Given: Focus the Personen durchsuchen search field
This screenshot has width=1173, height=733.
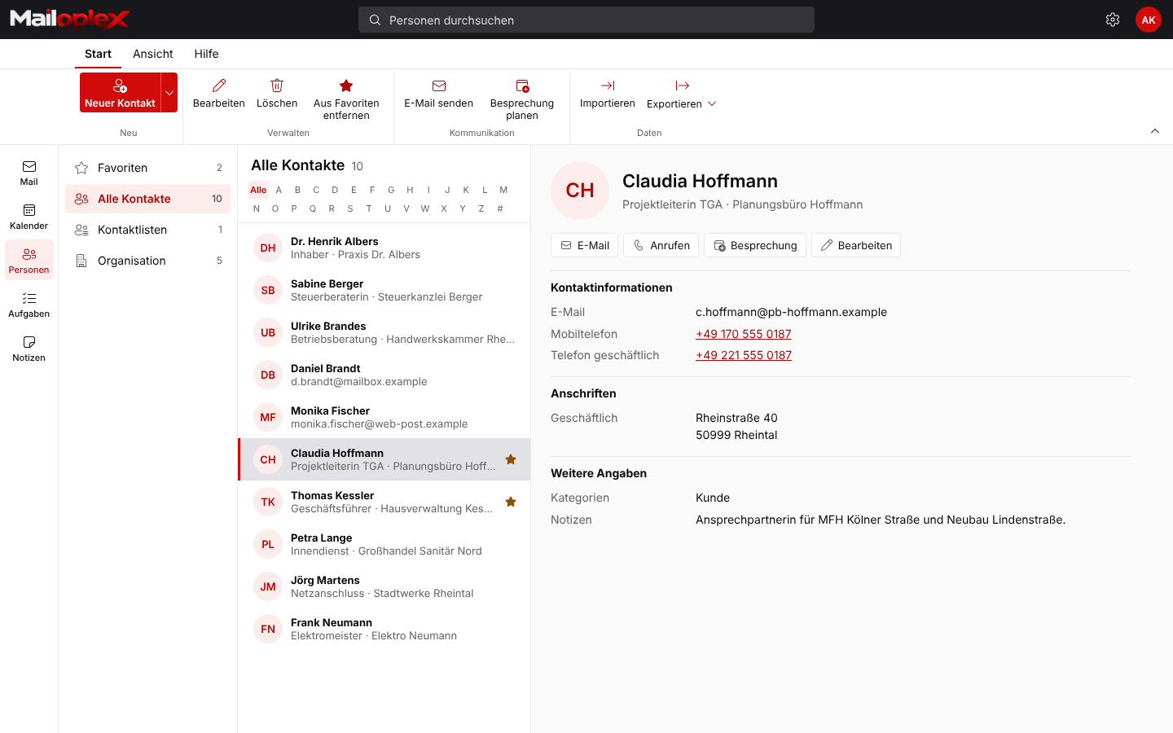Looking at the screenshot, I should click(586, 20).
